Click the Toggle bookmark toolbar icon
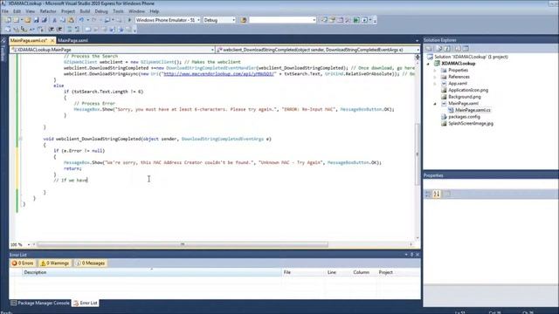 click(87, 30)
